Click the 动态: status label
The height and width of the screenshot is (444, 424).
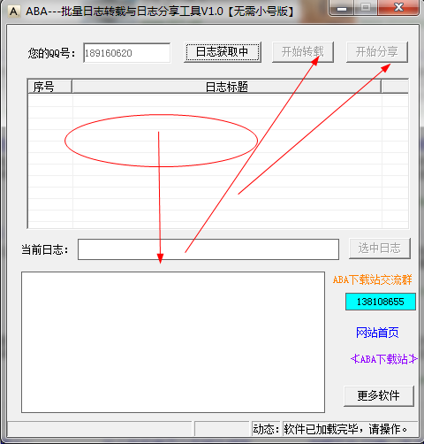point(266,429)
